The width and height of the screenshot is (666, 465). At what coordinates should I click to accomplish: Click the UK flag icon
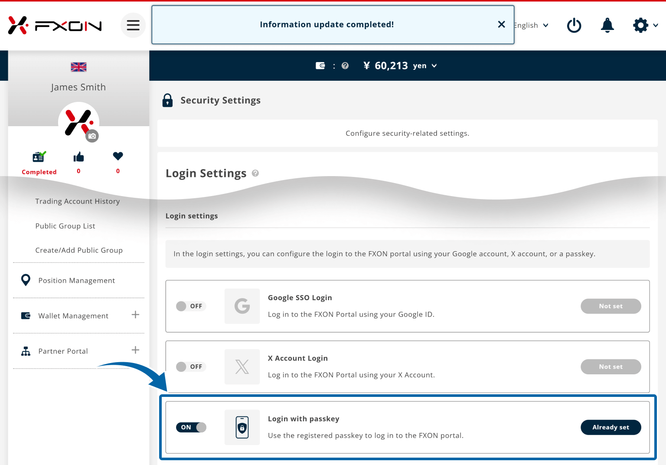tap(79, 67)
